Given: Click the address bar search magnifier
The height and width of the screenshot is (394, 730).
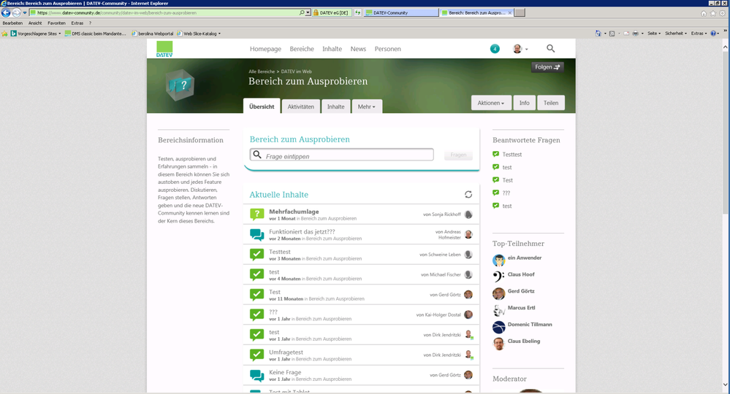Looking at the screenshot, I should 302,13.
